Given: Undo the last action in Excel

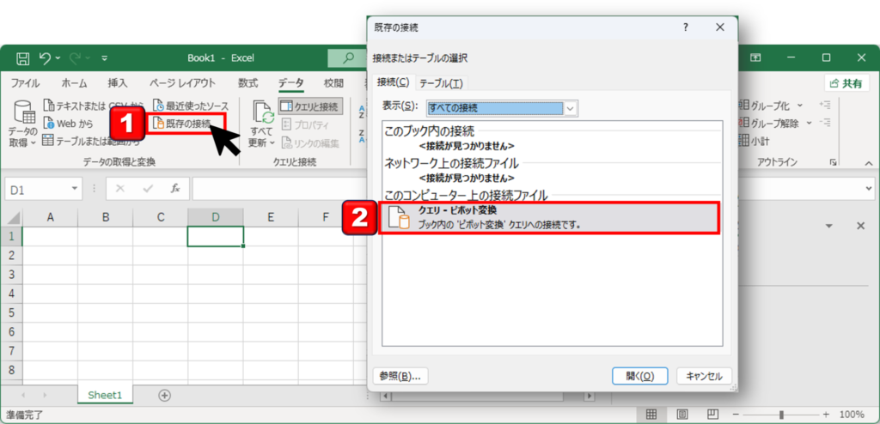Looking at the screenshot, I should tap(45, 58).
